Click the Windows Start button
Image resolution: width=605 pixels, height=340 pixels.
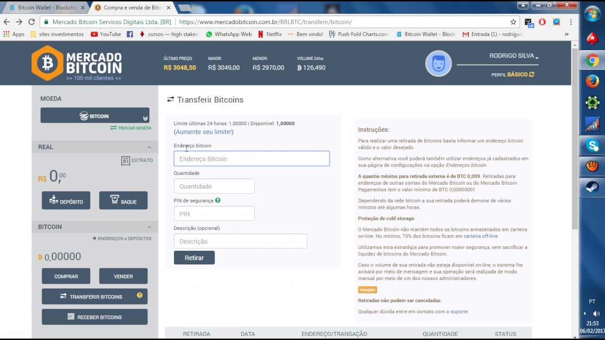coord(592,14)
